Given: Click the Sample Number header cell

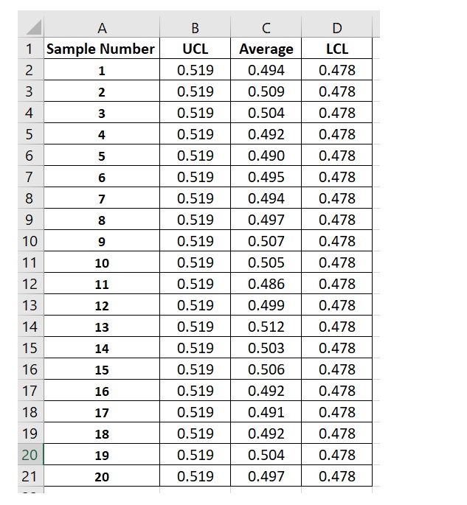Looking at the screenshot, I should coord(101,49).
